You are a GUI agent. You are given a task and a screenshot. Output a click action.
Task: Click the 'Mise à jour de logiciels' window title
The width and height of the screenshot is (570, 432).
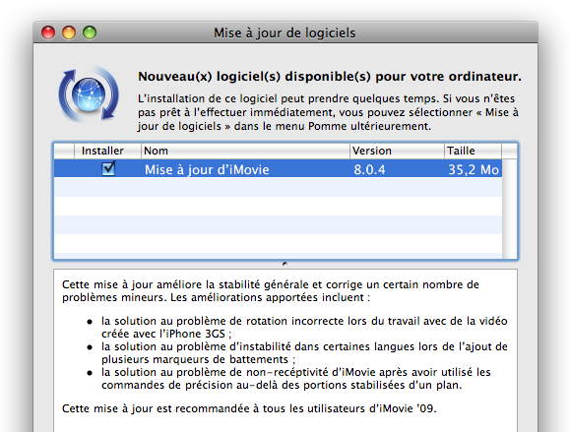[x=285, y=33]
